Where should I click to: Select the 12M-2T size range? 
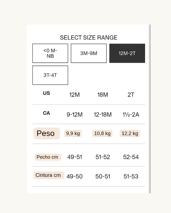click(x=127, y=53)
